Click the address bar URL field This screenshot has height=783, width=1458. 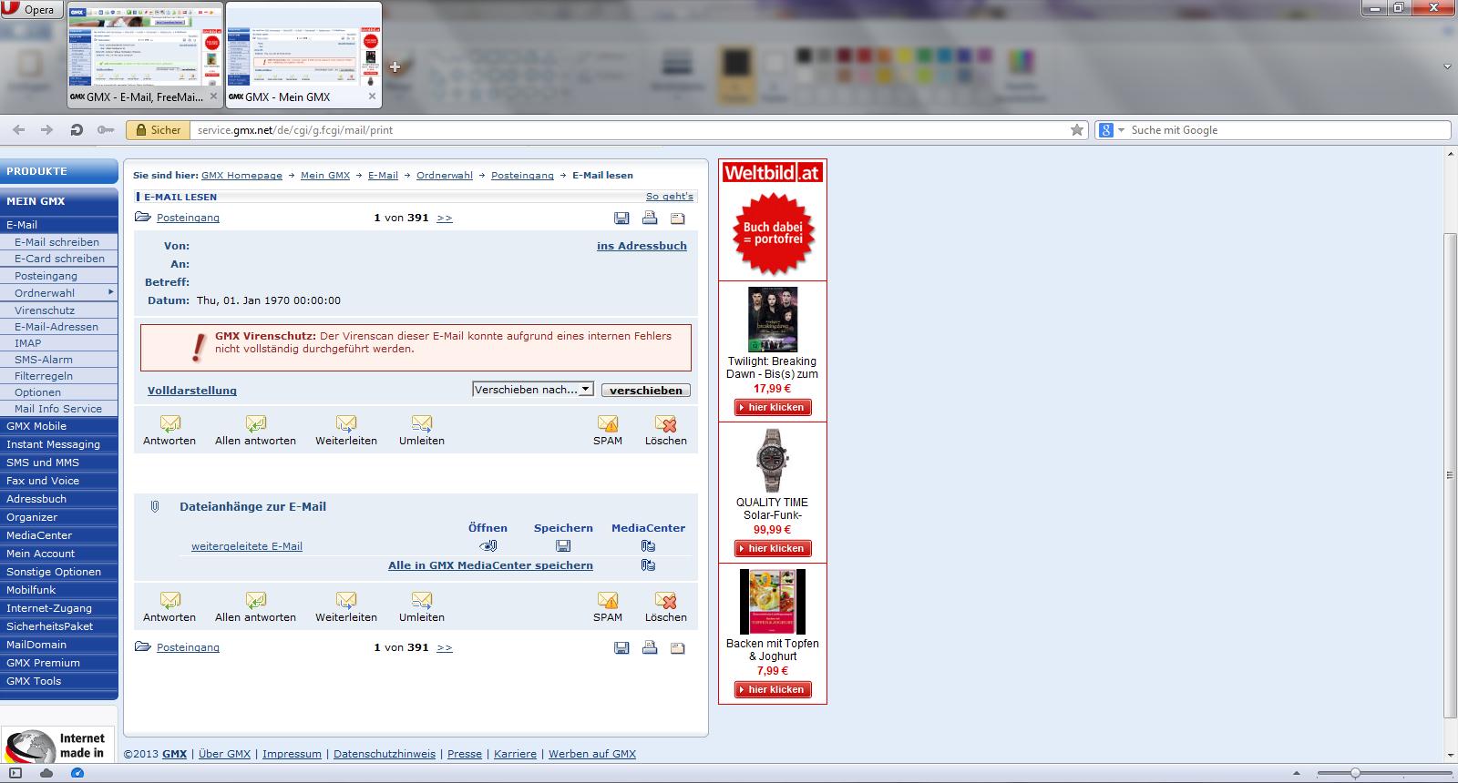coord(629,130)
